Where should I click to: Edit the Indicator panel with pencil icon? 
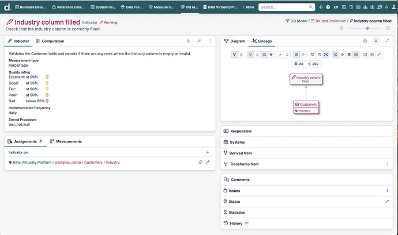tap(199, 41)
